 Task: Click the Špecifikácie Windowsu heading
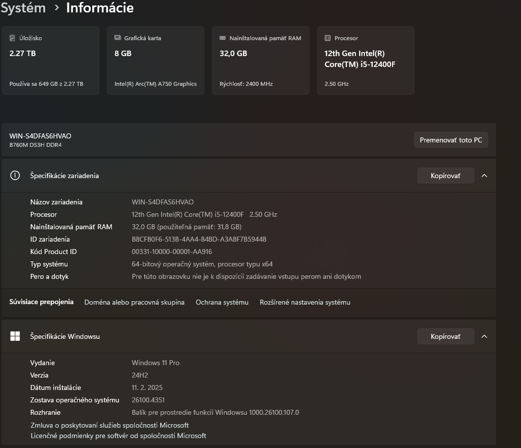coord(65,336)
